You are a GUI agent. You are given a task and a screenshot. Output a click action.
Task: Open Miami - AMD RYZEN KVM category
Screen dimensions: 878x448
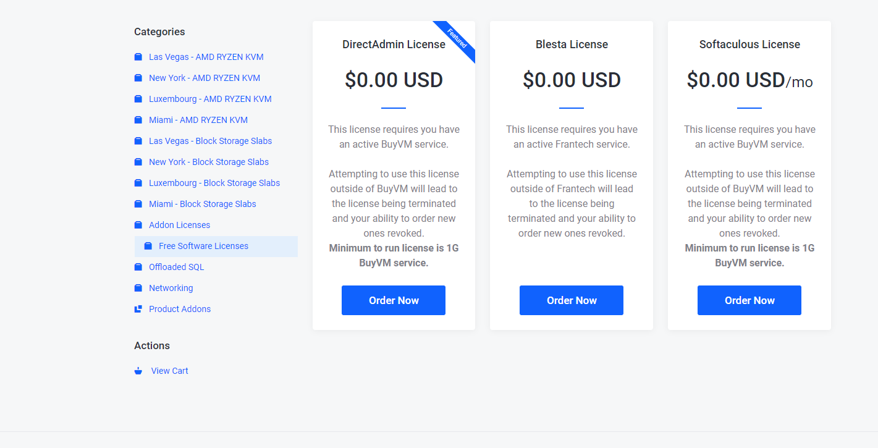click(x=198, y=120)
